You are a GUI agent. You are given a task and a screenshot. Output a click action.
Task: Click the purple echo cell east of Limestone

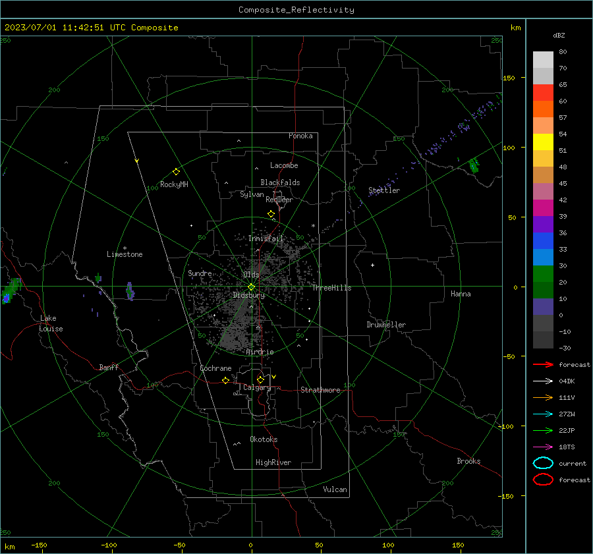click(130, 291)
